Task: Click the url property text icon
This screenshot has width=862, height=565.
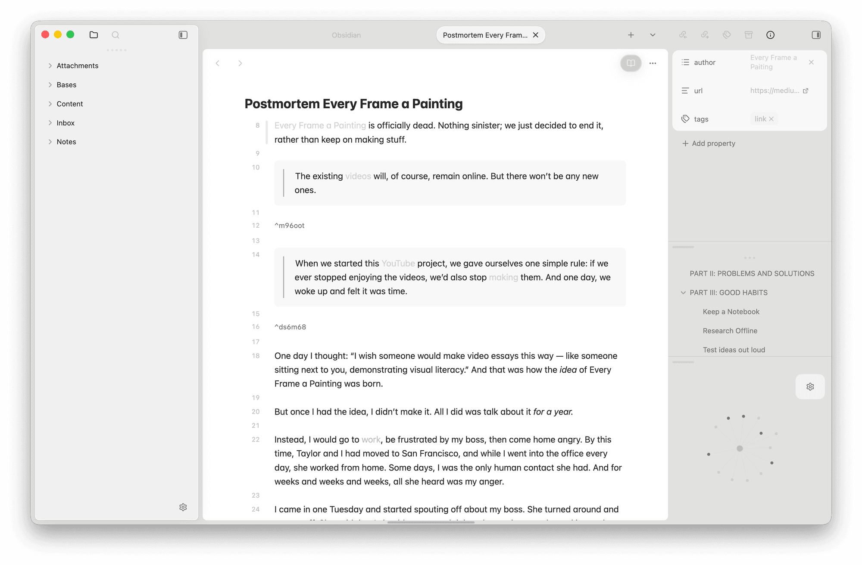Action: pyautogui.click(x=685, y=91)
